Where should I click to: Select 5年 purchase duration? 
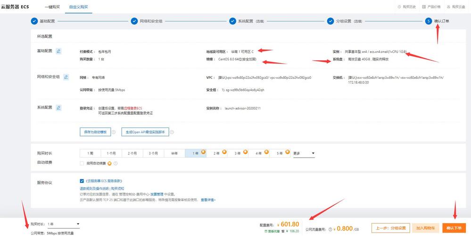point(280,153)
